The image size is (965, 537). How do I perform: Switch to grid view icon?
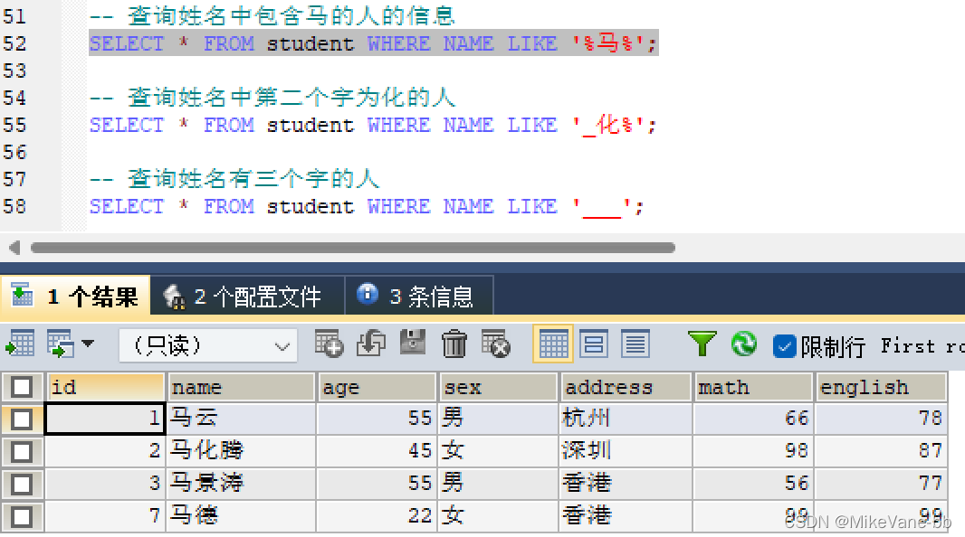553,344
